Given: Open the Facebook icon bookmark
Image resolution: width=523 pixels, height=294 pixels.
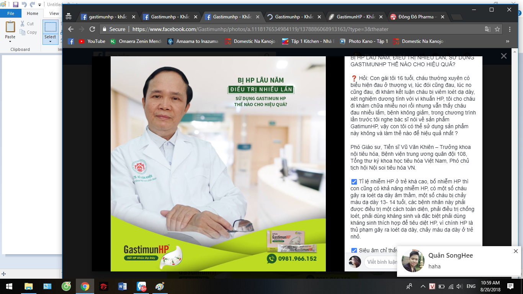Looking at the screenshot, I should click(71, 41).
